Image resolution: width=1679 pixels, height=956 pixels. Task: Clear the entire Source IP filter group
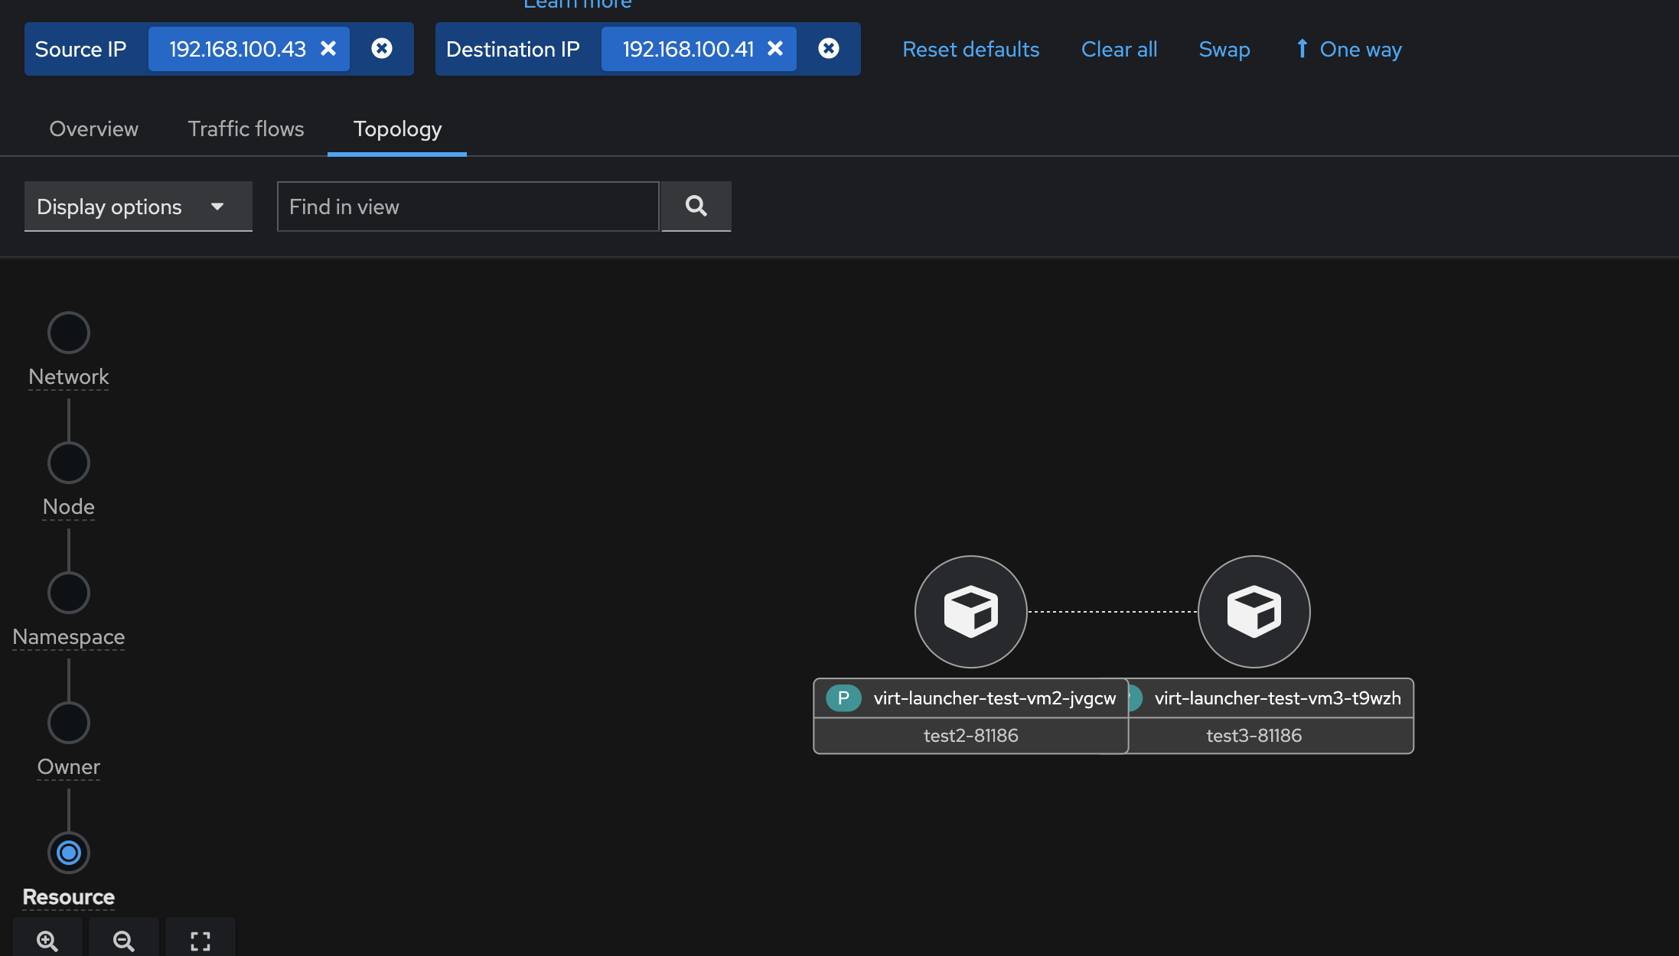tap(382, 49)
